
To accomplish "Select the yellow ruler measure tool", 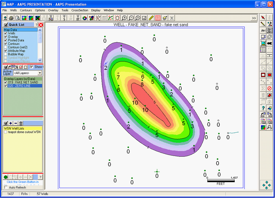I will [x=151, y=18].
